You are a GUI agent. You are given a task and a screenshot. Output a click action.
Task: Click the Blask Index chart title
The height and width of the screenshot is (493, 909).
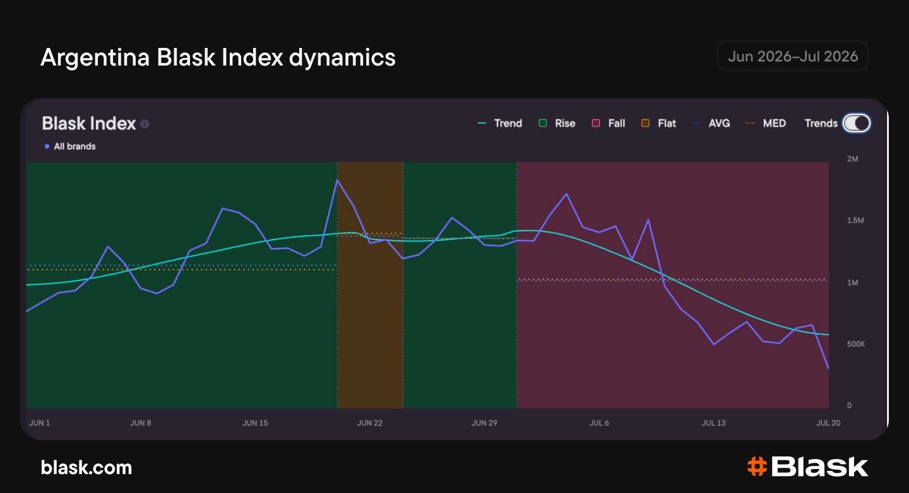coord(89,123)
